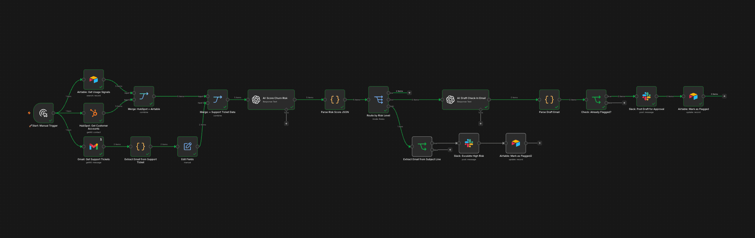Image resolution: width=755 pixels, height=238 pixels.
Task: Click the "Slack: Post Draft for Approval" label
Action: 647,109
